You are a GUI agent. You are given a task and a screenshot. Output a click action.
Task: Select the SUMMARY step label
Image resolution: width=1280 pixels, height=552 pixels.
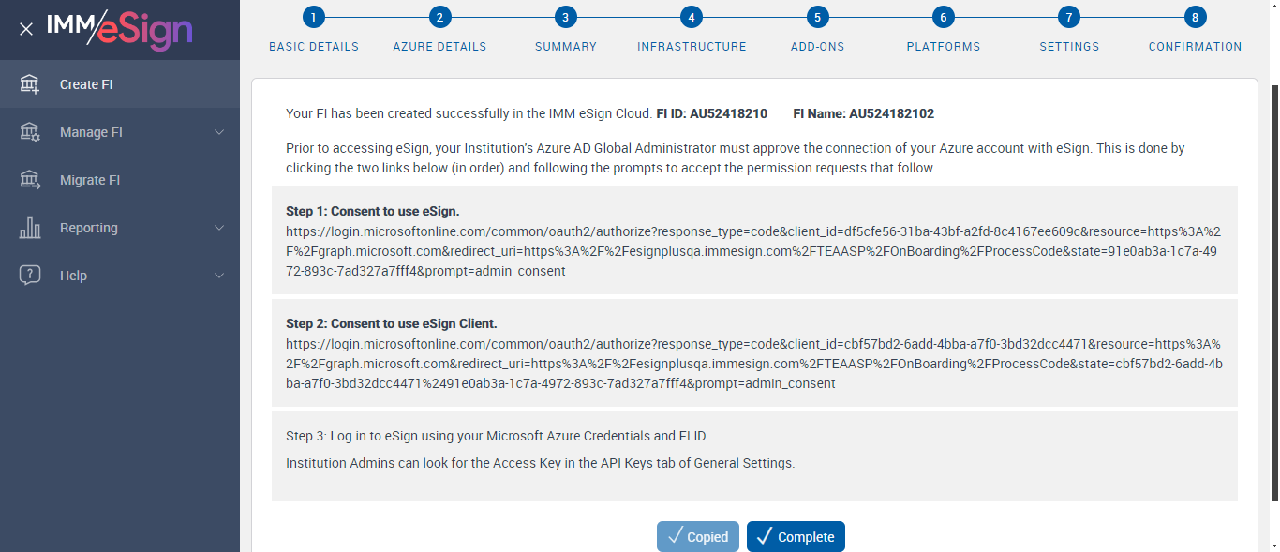(x=566, y=47)
